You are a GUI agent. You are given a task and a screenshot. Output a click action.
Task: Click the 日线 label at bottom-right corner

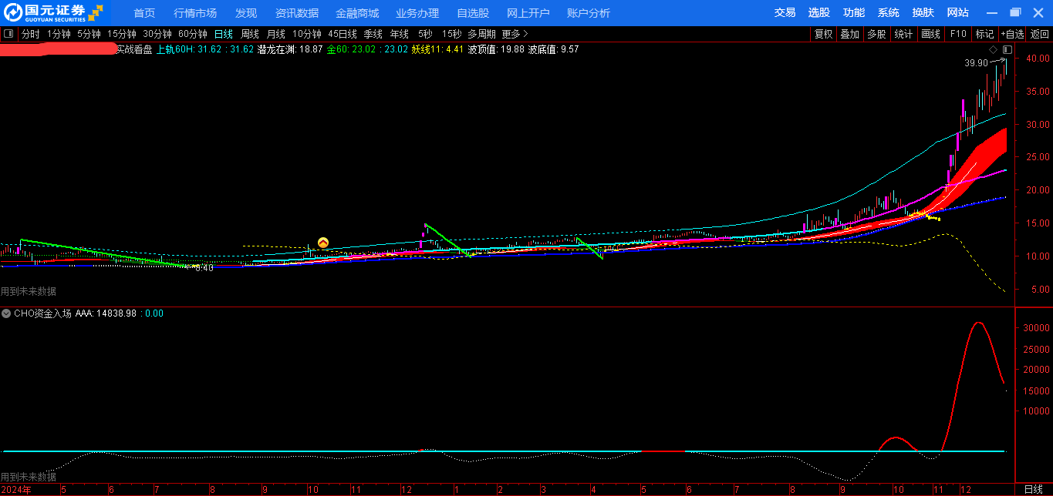pos(1033,489)
